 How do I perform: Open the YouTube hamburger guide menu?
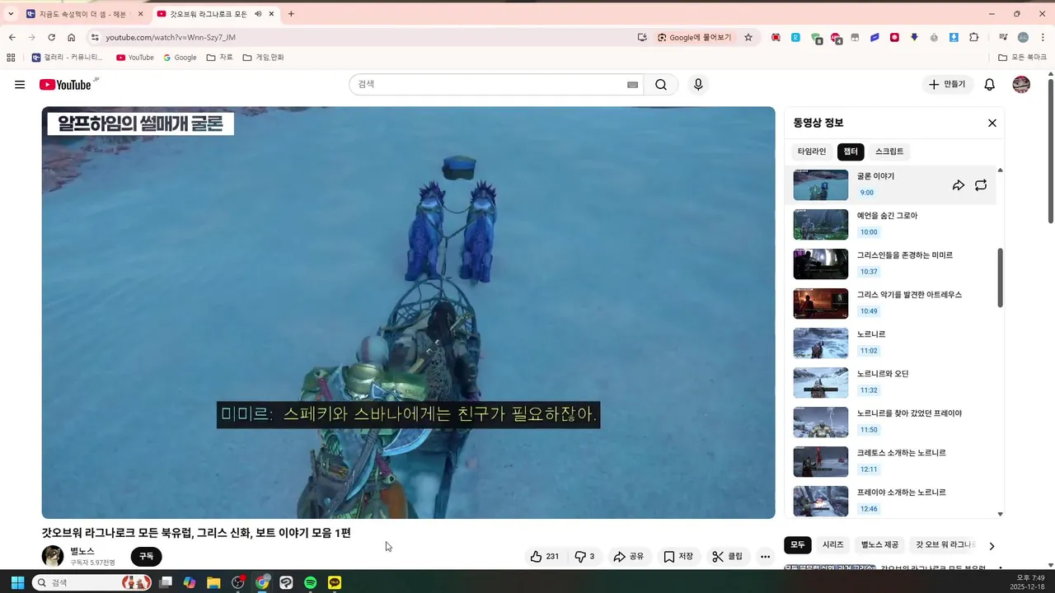[x=20, y=85]
